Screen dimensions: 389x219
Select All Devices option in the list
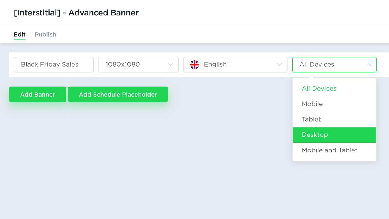point(334,89)
